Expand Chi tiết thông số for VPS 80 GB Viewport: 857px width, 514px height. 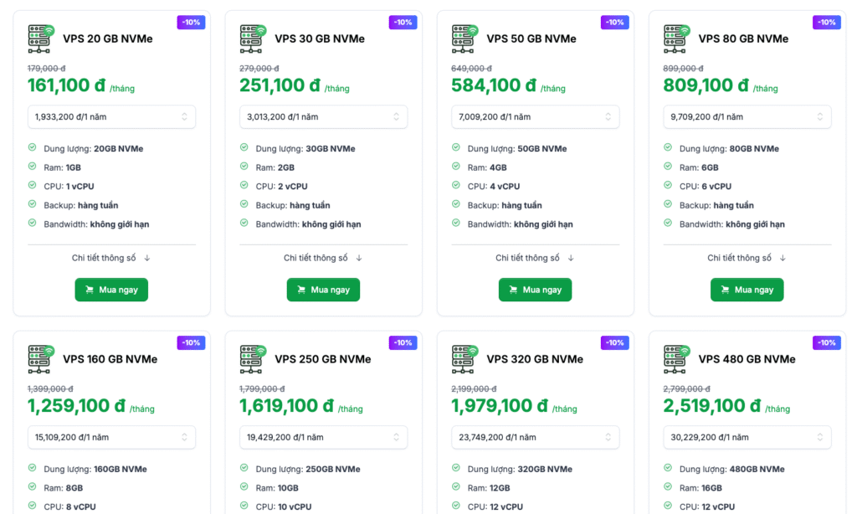coord(747,258)
